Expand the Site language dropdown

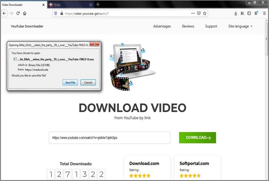click(240, 27)
